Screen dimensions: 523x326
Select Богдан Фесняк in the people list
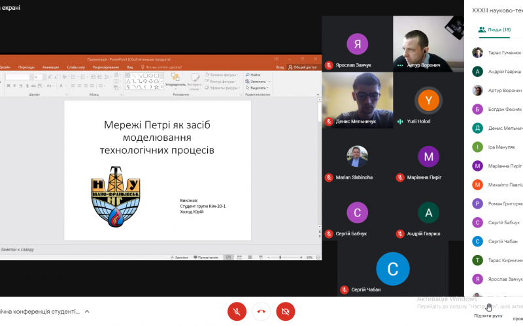498,109
